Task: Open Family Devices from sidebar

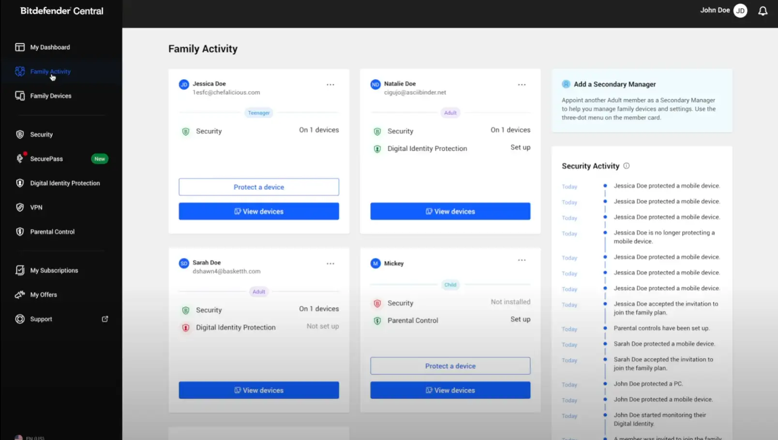Action: 50,96
